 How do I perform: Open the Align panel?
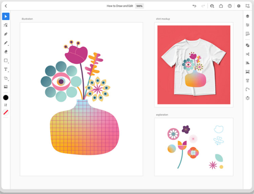pos(247,63)
